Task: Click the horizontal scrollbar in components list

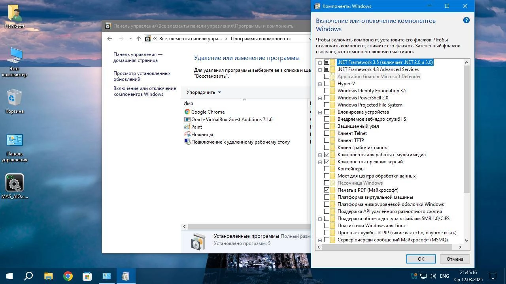Action: 388,247
